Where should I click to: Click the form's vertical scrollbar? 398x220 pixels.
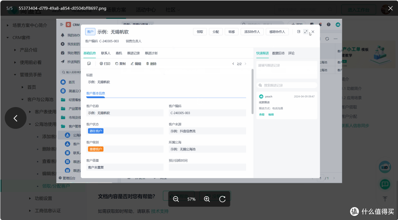(252, 91)
